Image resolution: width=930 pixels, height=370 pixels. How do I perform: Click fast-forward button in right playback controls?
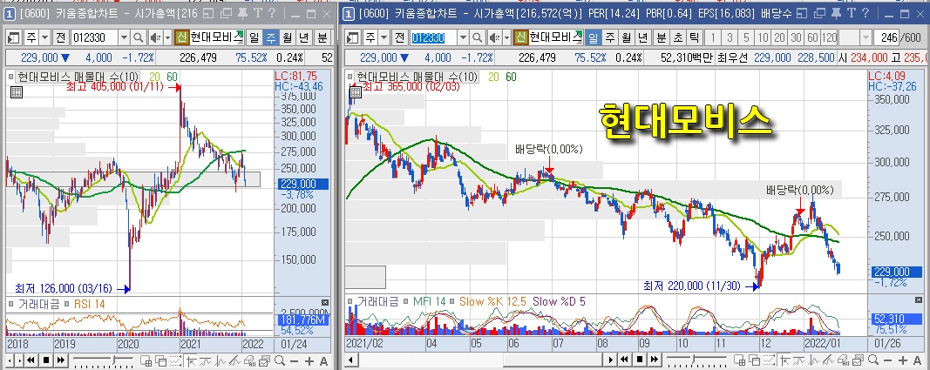(x=655, y=360)
